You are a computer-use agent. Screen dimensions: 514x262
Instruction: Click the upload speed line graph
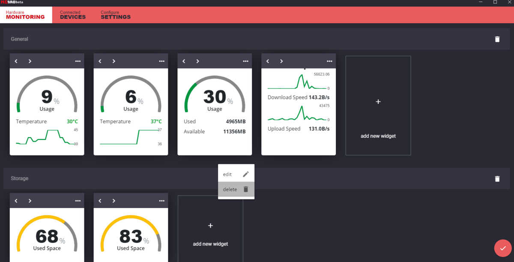[x=297, y=113]
